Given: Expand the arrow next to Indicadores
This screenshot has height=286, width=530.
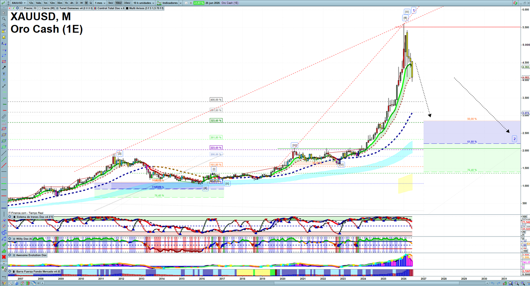Looking at the screenshot, I should pyautogui.click(x=181, y=3).
